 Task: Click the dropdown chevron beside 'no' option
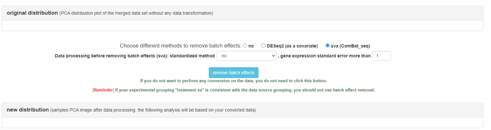[273, 56]
